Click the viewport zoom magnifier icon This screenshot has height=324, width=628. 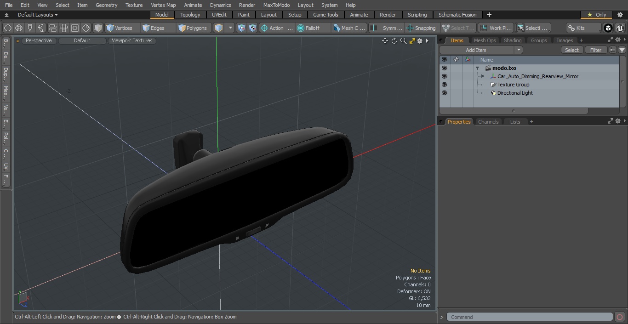click(x=403, y=41)
